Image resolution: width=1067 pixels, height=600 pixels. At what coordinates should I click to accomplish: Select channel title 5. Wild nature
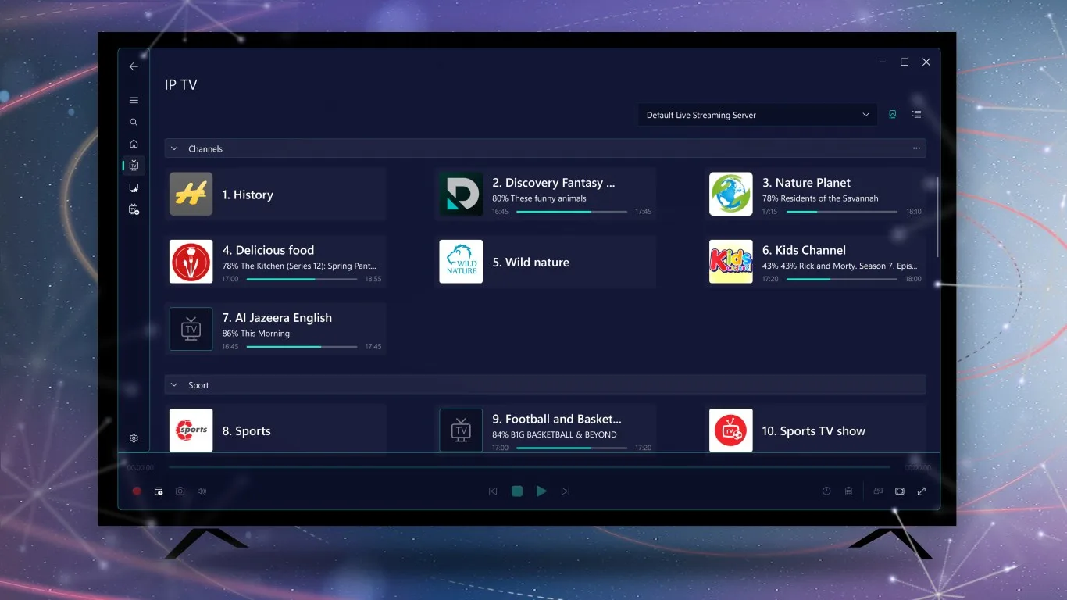click(530, 262)
